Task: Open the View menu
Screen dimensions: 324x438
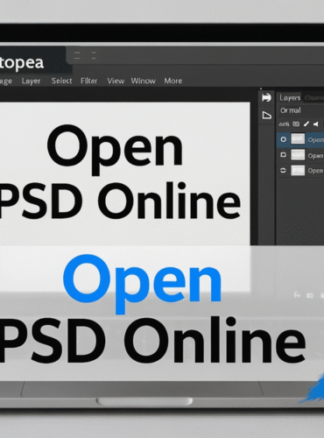Action: (x=116, y=81)
